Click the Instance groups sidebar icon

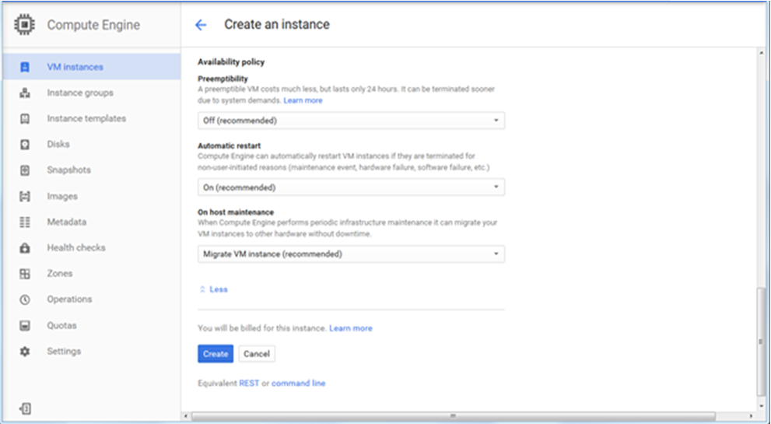(x=25, y=93)
